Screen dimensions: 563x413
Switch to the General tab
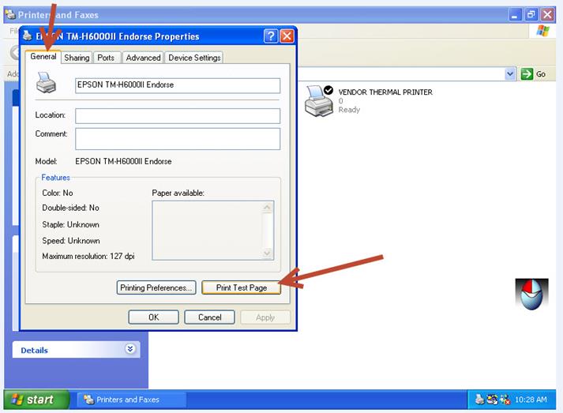(x=43, y=56)
